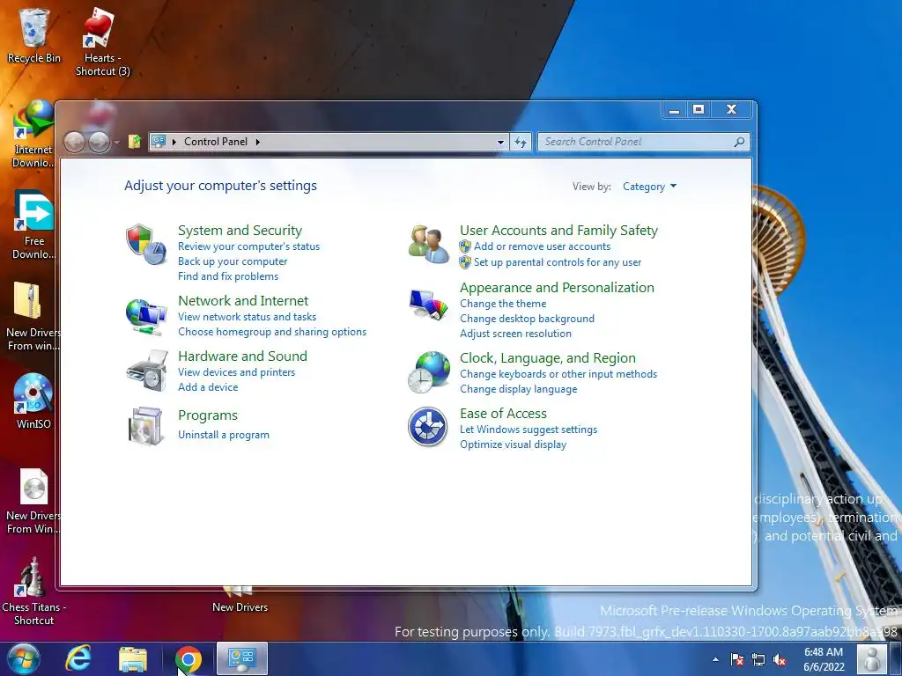The image size is (902, 676).
Task: Open the Appearance and Personalization monitor icon
Action: (x=429, y=305)
